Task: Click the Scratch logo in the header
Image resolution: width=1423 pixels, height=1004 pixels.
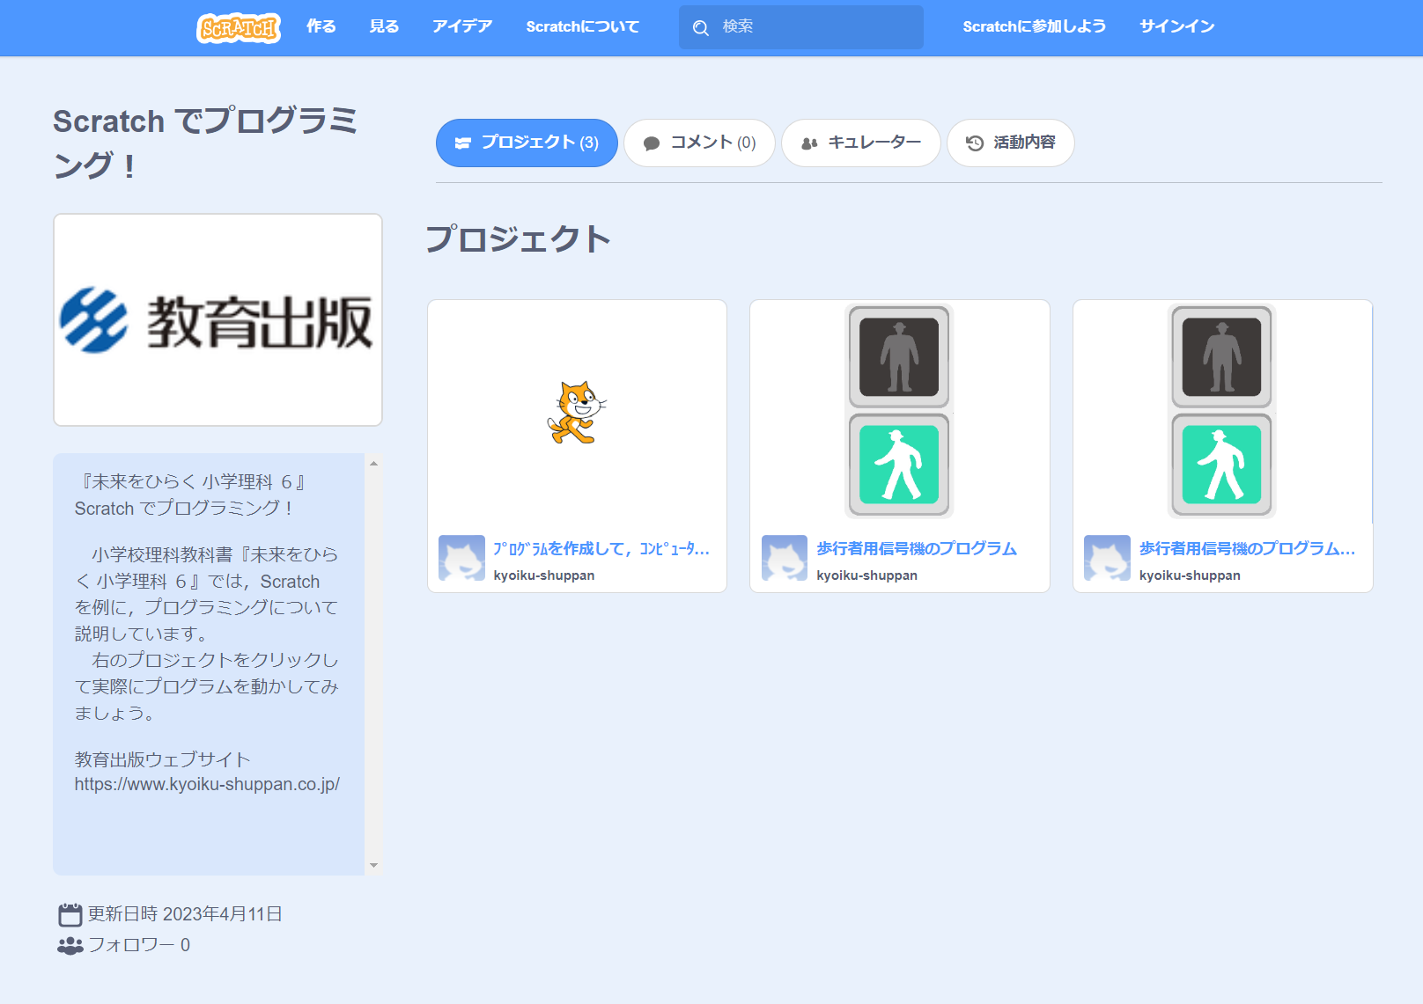Action: [x=239, y=27]
